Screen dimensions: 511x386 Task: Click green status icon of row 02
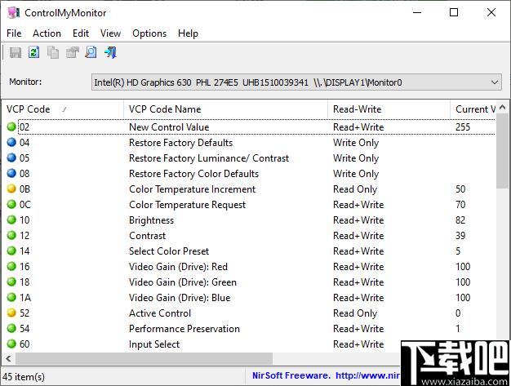(x=11, y=126)
